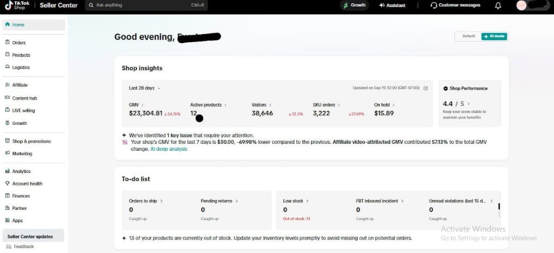Open notifications bell icon
Screen dimensions: 554x253
pyautogui.click(x=498, y=5)
